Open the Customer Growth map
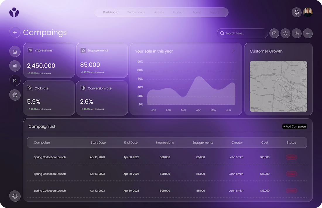 [x=278, y=86]
